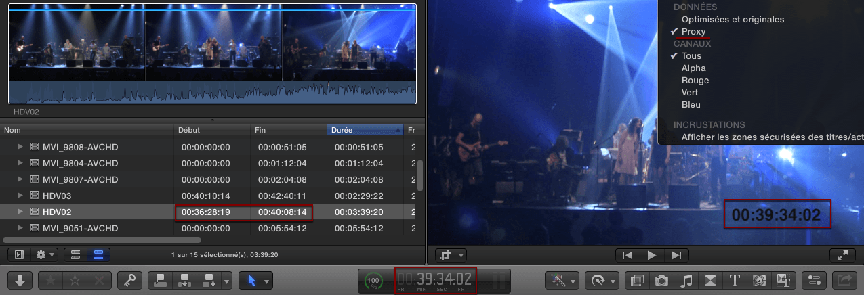Image resolution: width=864 pixels, height=295 pixels.
Task: Insert the clip into the storyline button
Action: click(183, 280)
